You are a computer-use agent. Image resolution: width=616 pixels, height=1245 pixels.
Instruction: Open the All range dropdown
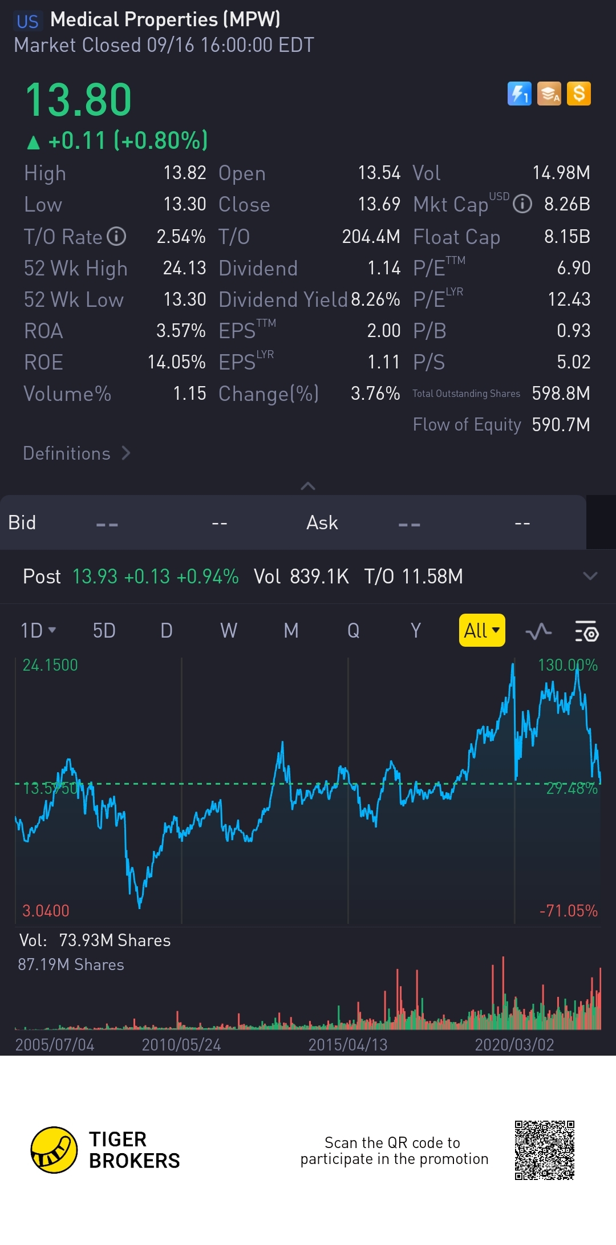tap(481, 630)
